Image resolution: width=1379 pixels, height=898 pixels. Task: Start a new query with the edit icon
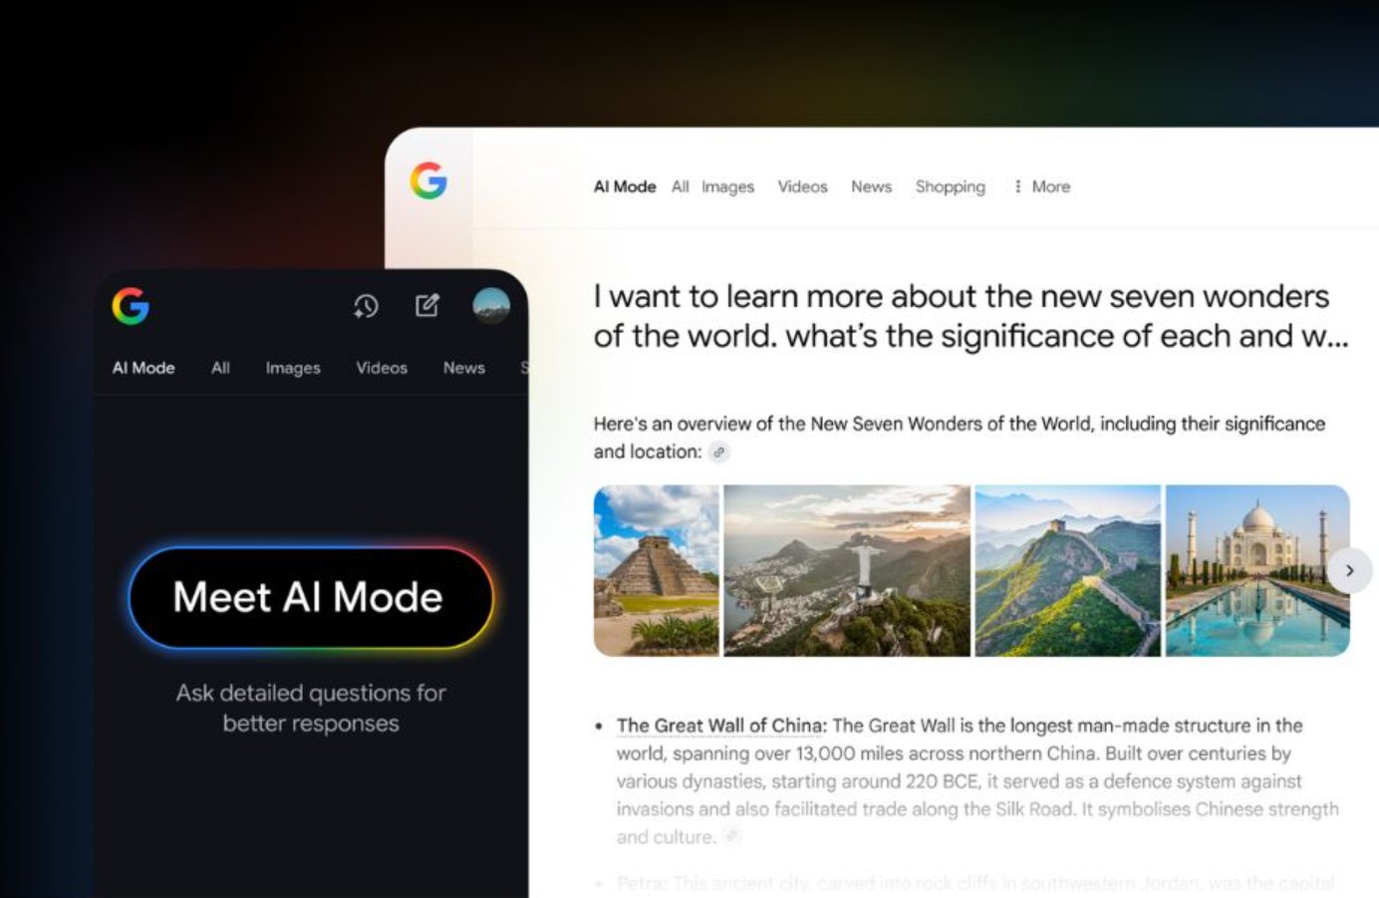pos(427,305)
